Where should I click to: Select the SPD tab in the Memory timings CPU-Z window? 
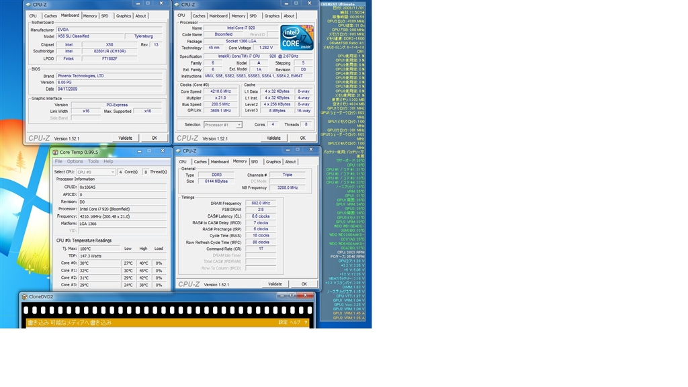click(x=255, y=162)
